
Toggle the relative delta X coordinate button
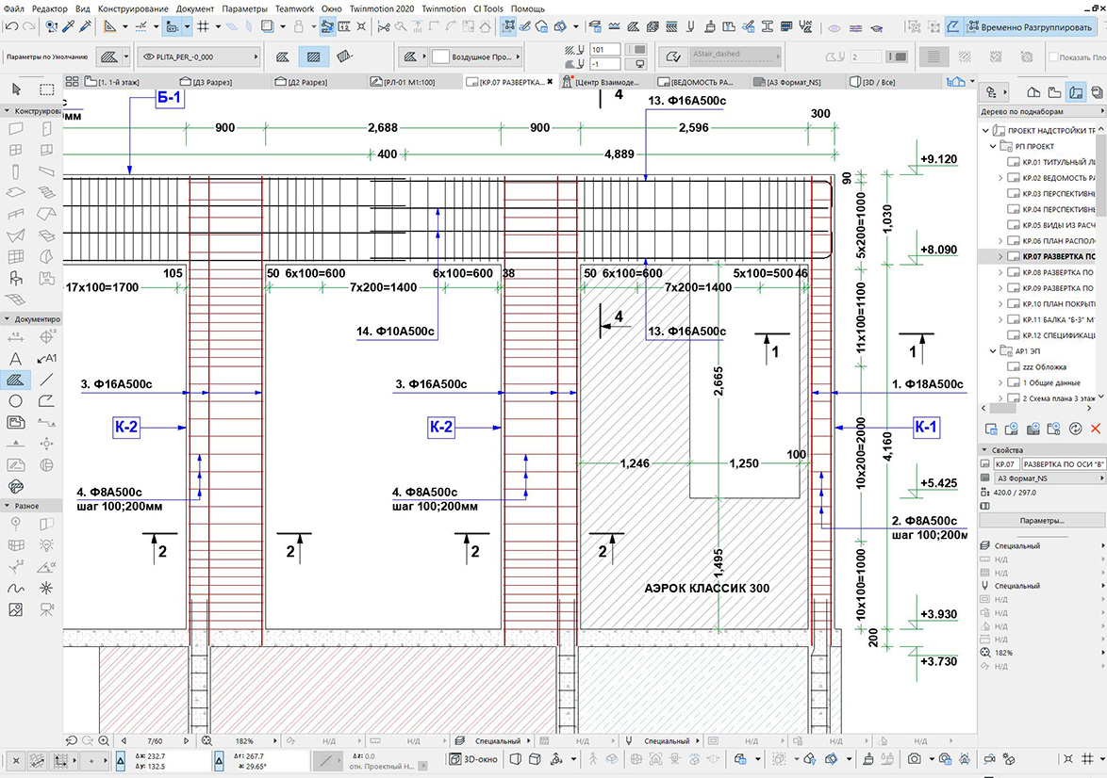click(x=121, y=760)
